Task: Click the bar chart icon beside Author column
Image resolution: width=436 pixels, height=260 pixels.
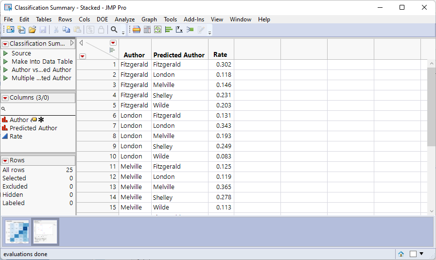Action: 5,120
